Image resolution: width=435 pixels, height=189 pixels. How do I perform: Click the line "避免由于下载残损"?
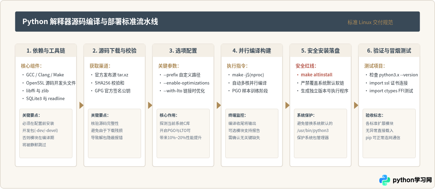pos(107,130)
